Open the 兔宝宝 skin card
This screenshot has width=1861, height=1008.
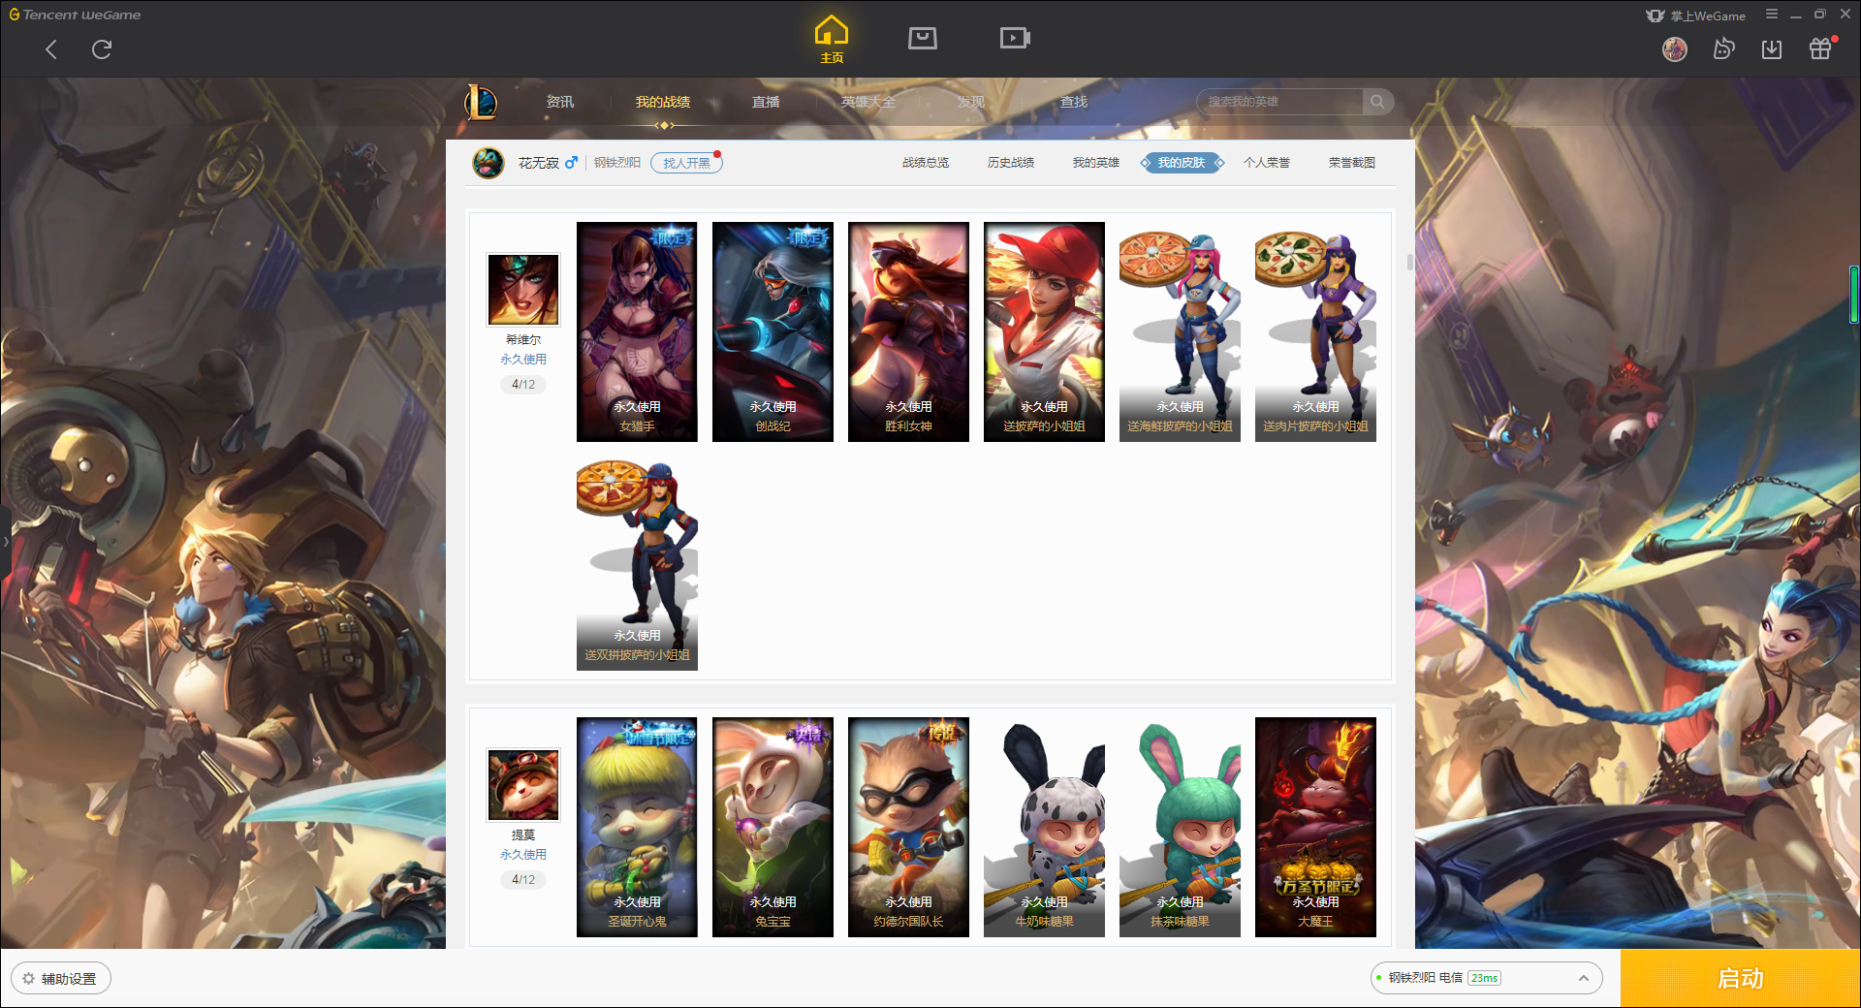coord(773,827)
